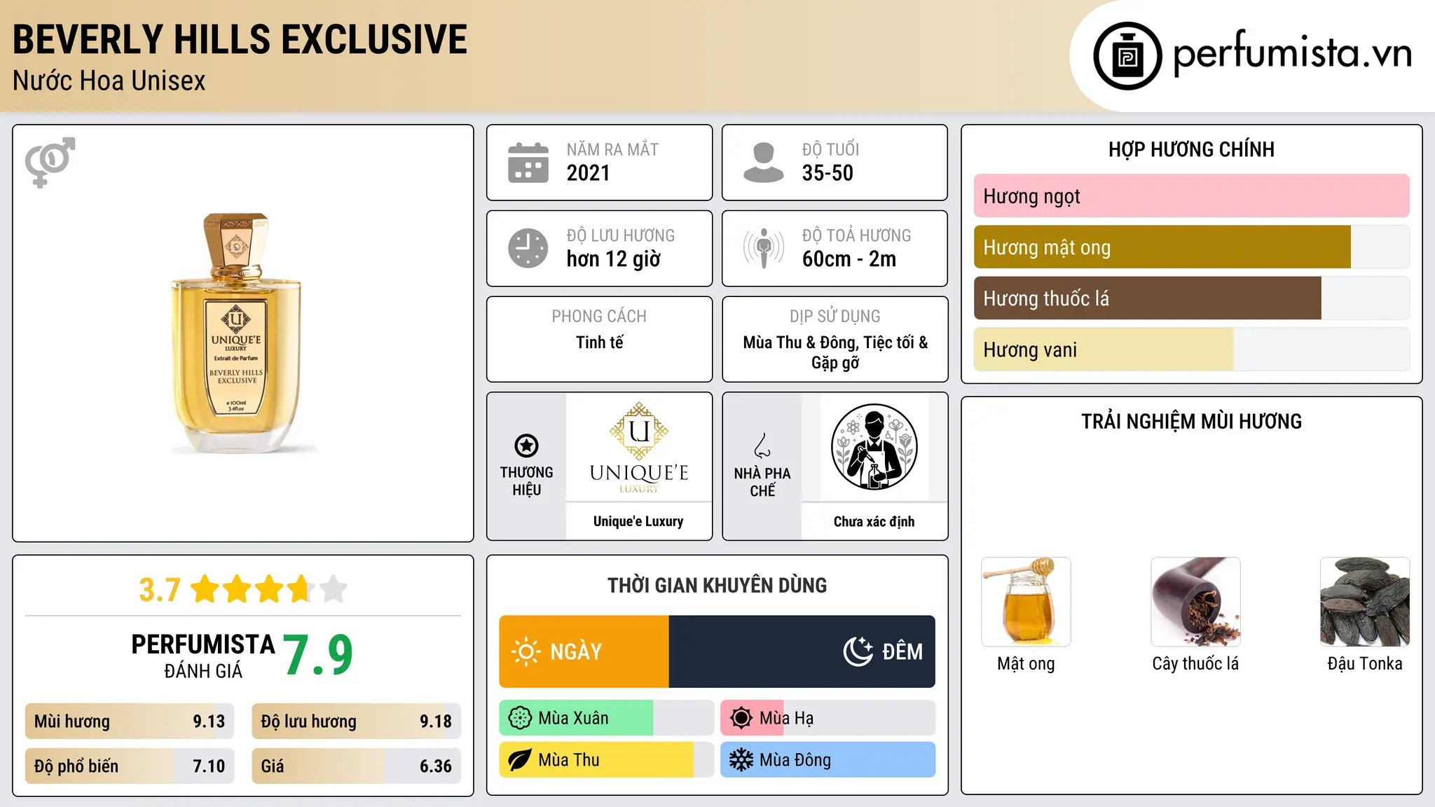Click the Giá score 6.36 row
1435x807 pixels.
(x=357, y=766)
